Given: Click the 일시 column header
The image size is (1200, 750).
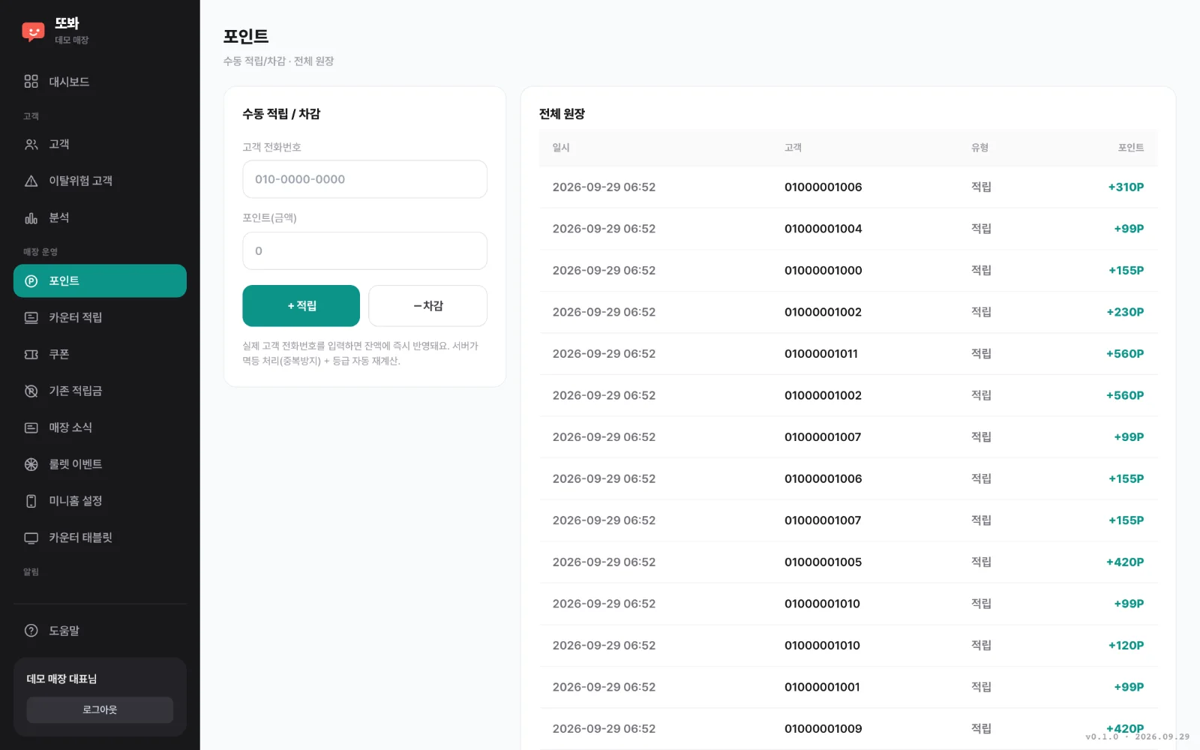Looking at the screenshot, I should pyautogui.click(x=561, y=148).
